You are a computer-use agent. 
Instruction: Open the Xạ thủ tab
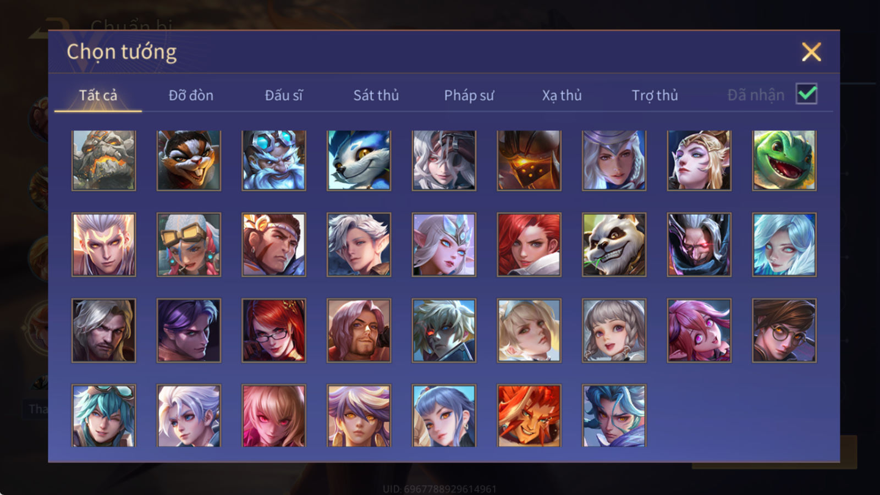coord(562,95)
